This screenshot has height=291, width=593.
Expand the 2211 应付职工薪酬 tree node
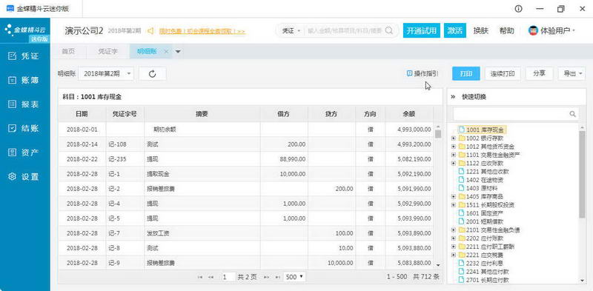[x=454, y=247]
